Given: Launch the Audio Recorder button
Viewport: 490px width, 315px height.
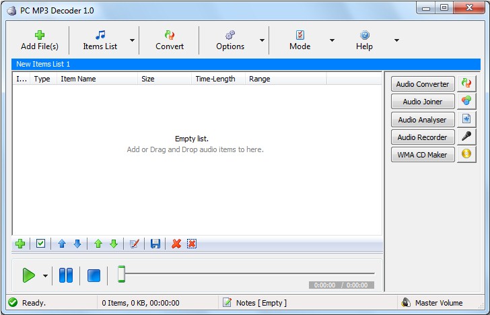Looking at the screenshot, I should [x=423, y=137].
